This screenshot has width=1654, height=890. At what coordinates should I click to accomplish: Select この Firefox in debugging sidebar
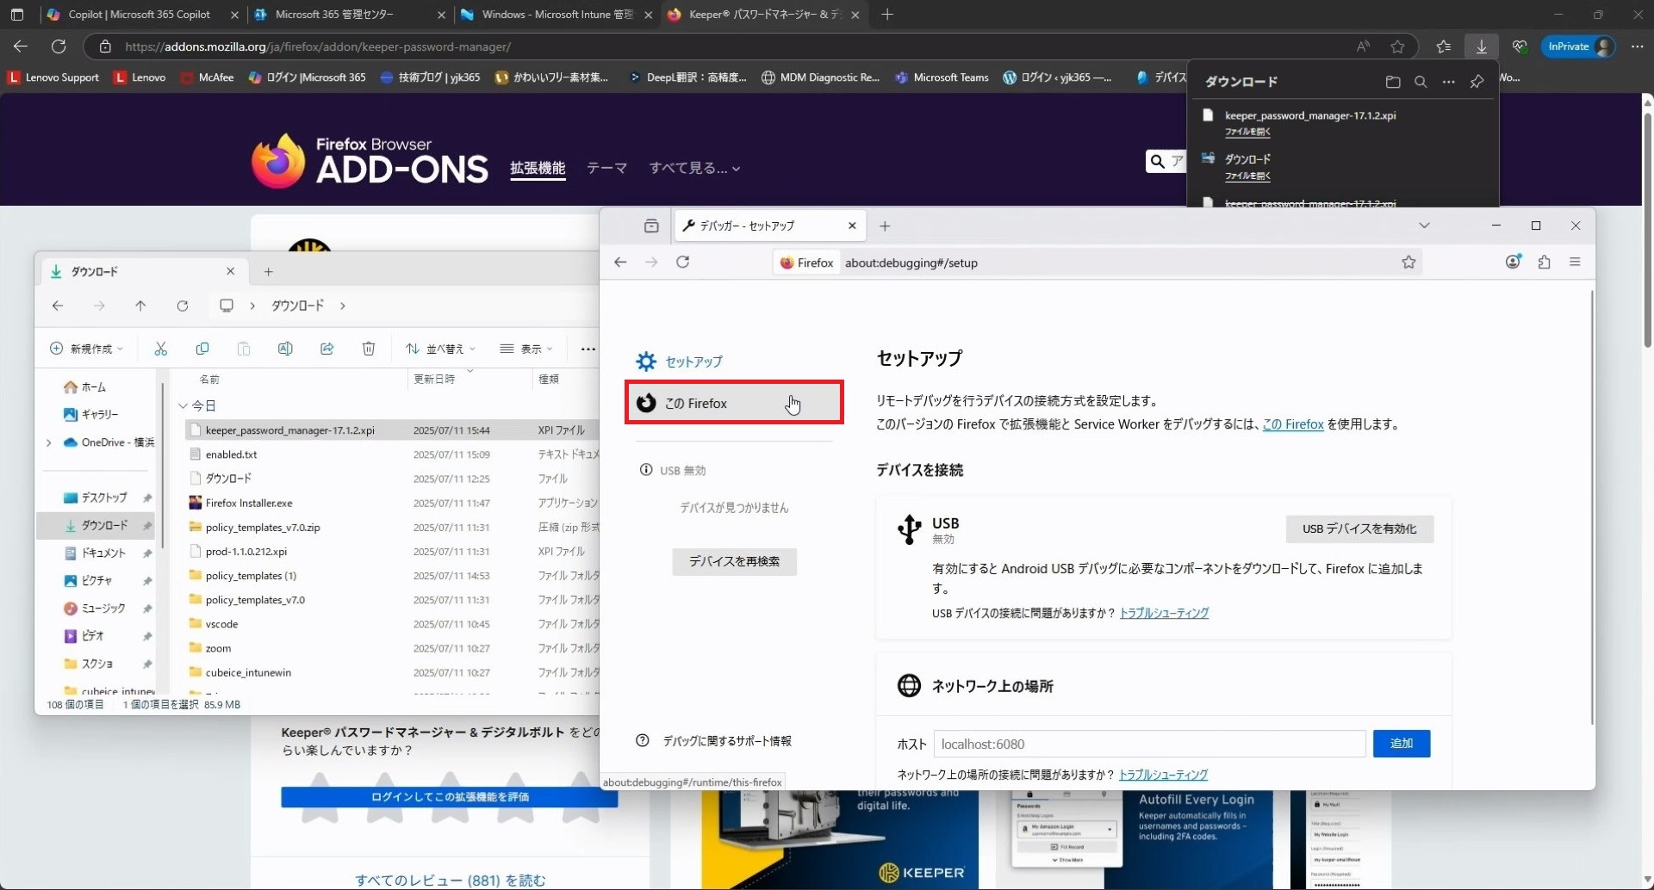coord(733,403)
